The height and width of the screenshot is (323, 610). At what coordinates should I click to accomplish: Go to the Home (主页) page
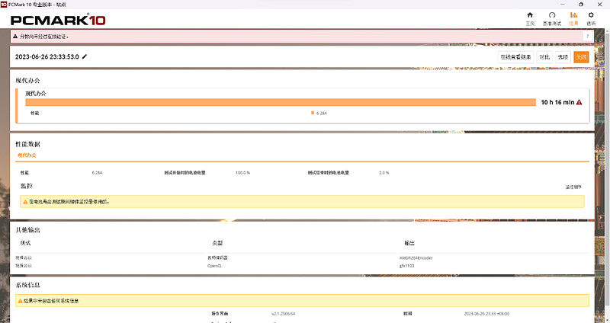point(530,18)
